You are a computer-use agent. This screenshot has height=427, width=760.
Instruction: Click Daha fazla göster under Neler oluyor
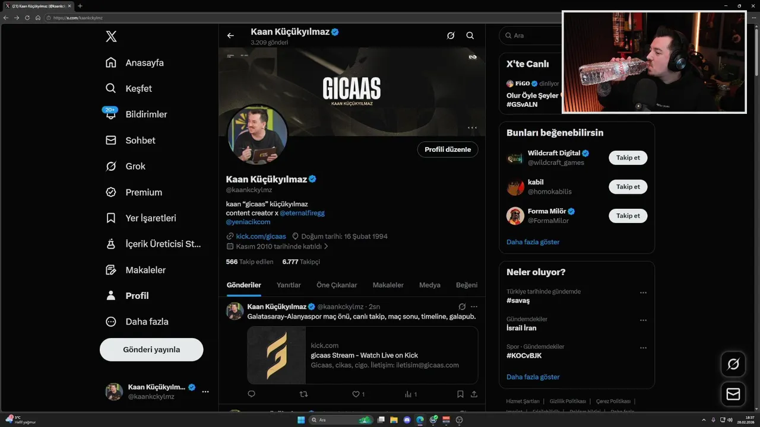coord(533,377)
